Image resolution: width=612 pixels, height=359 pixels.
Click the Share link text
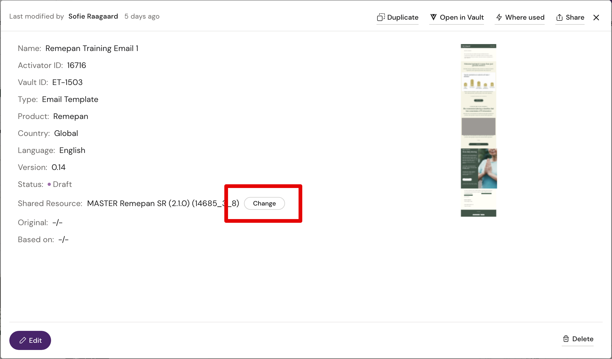point(575,17)
